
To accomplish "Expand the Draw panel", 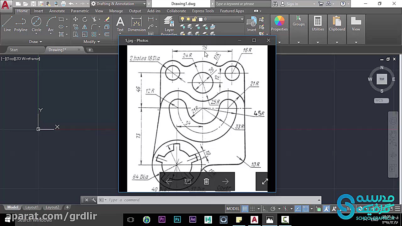I will [x=35, y=41].
